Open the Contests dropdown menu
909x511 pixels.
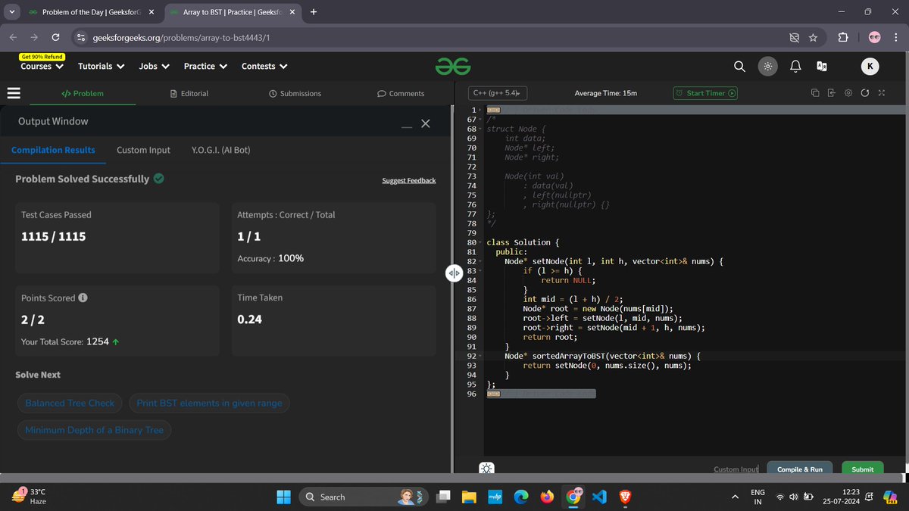[x=264, y=66]
